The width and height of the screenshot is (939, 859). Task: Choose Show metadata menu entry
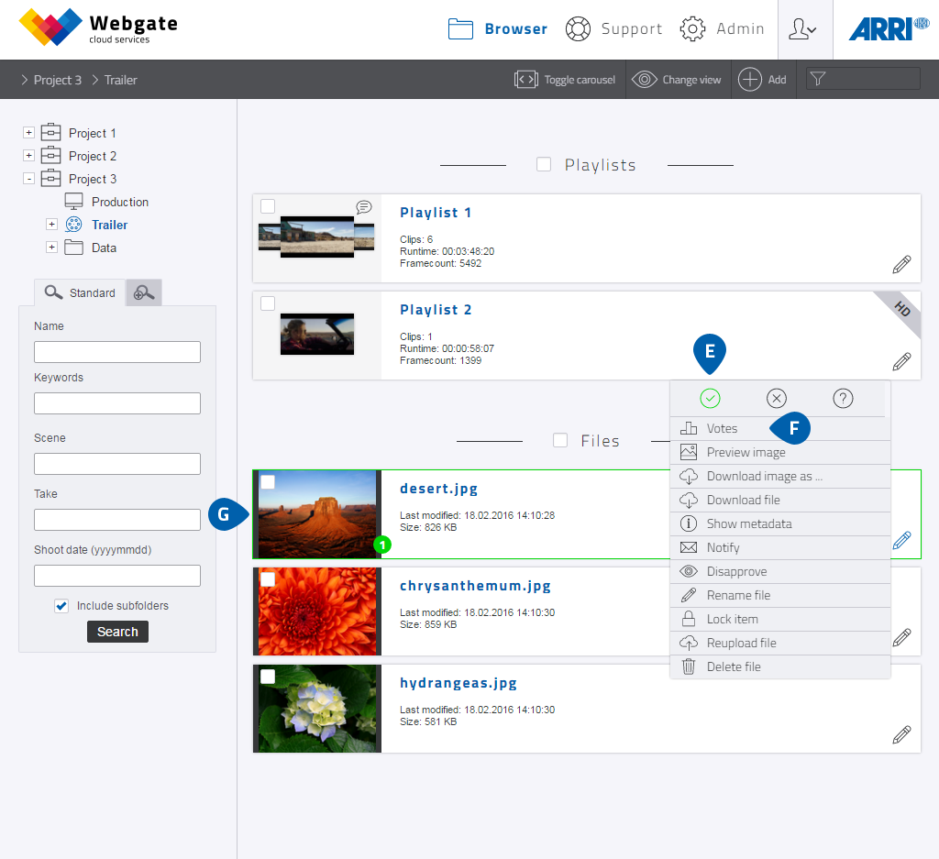pos(779,523)
